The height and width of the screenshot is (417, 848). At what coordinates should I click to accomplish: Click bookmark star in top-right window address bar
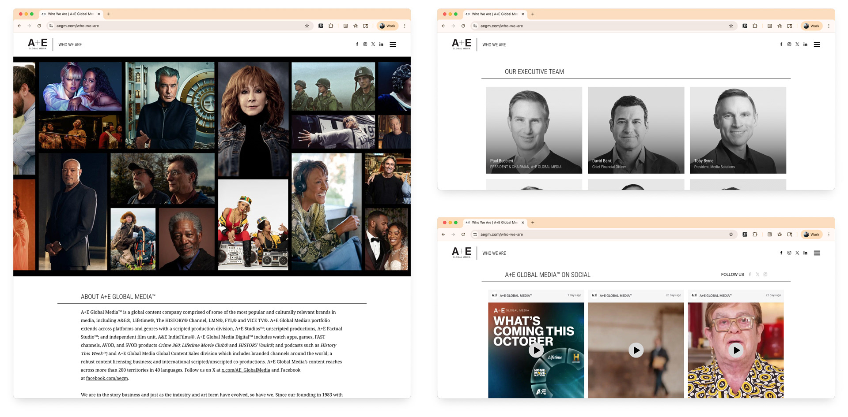pyautogui.click(x=731, y=26)
